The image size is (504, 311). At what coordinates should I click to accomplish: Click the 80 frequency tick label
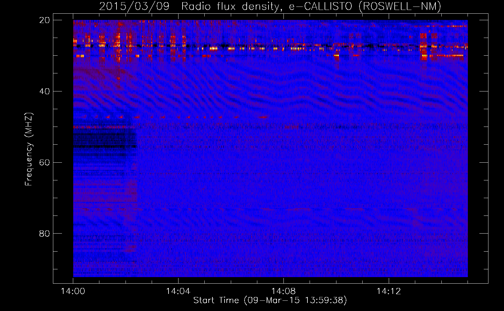44,234
